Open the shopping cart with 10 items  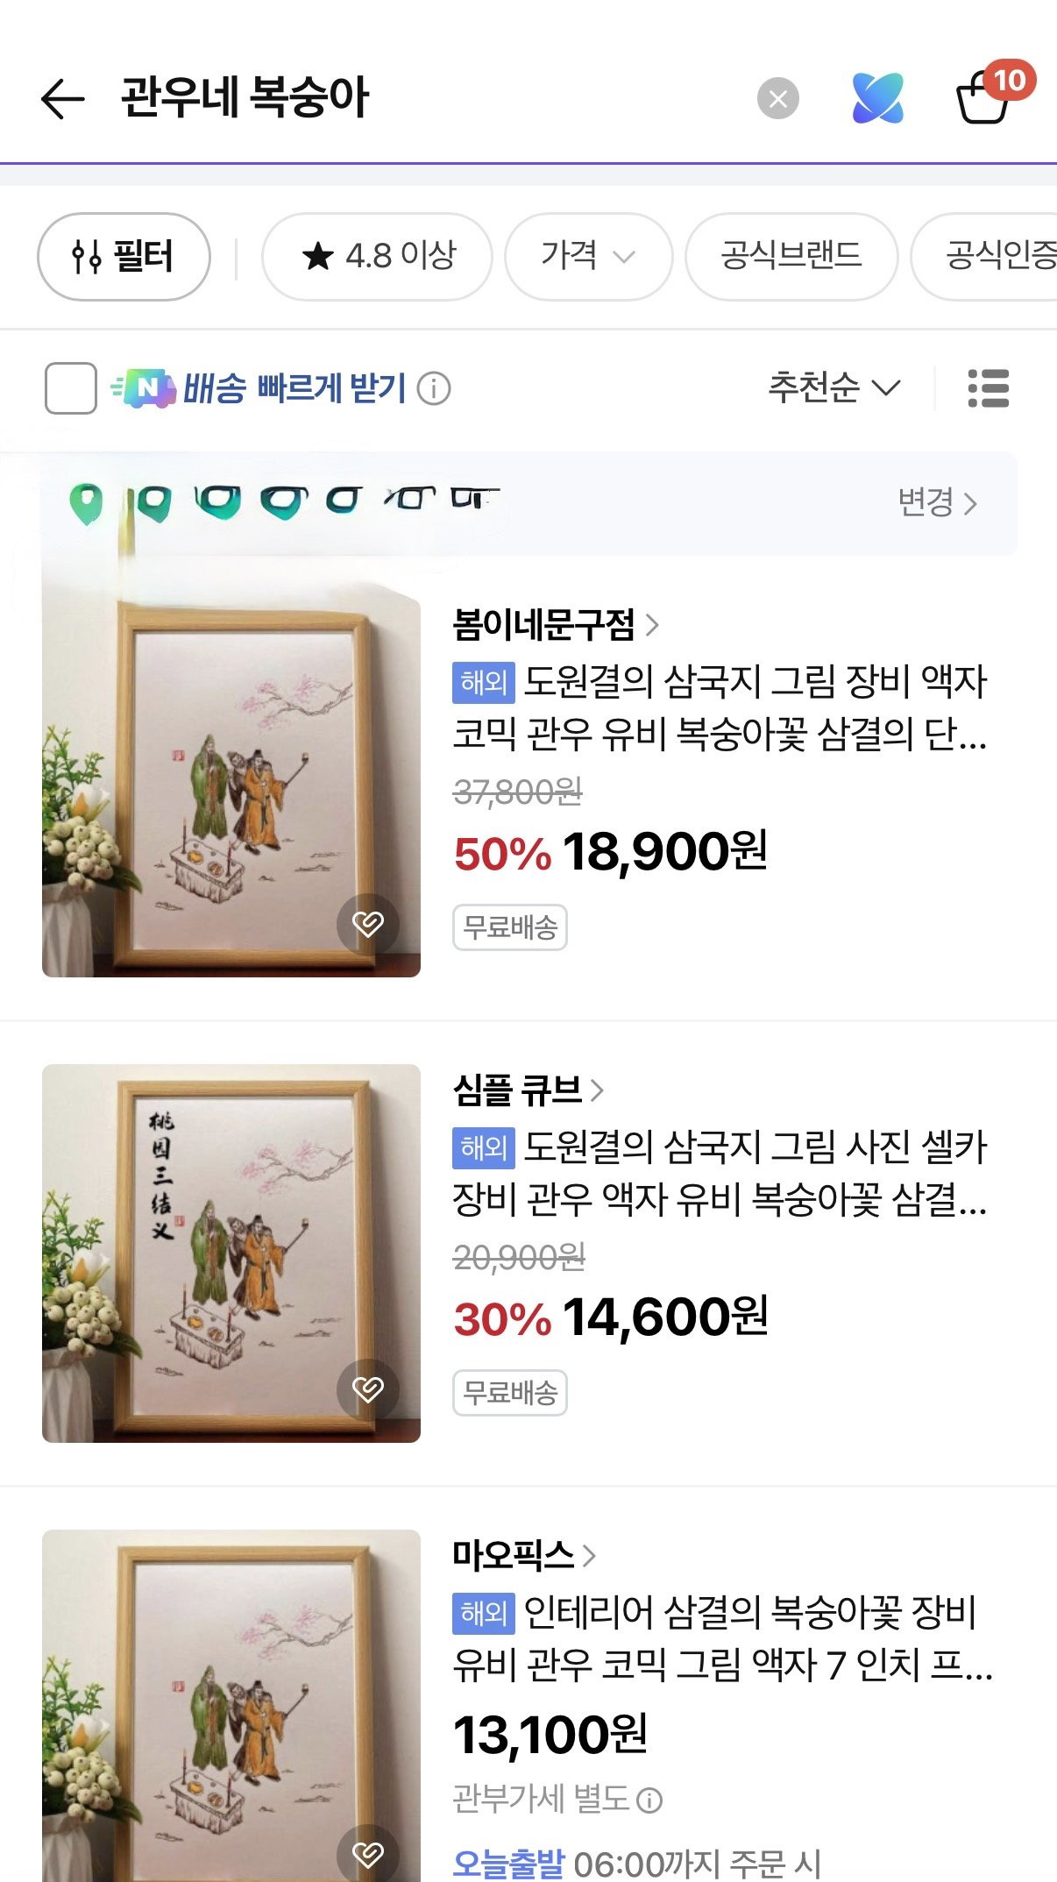[994, 93]
